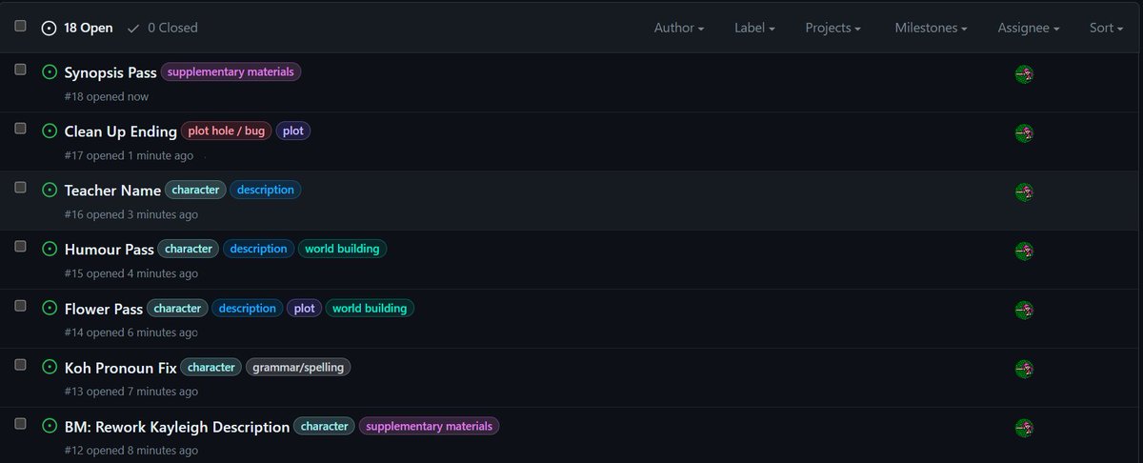Viewport: 1143px width, 463px height.
Task: Open the BM: Rework Kayleigh Description issue
Action: point(177,428)
